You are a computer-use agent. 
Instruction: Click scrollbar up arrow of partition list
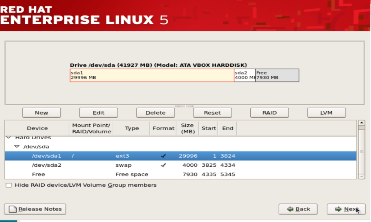coord(362,123)
